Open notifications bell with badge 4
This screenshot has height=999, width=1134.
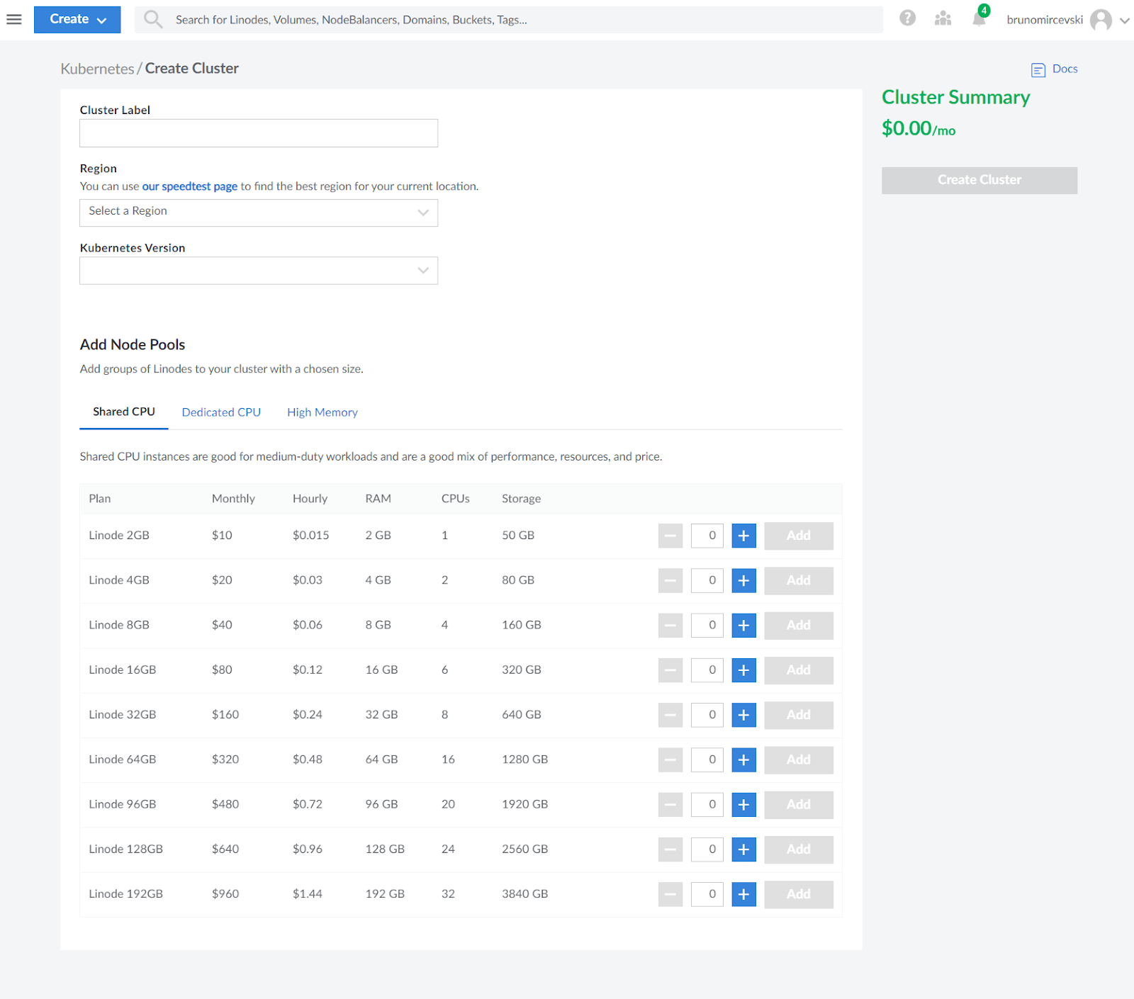tap(979, 18)
